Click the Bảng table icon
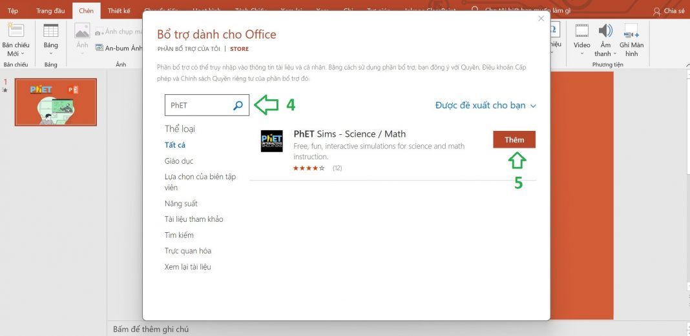 [50, 31]
